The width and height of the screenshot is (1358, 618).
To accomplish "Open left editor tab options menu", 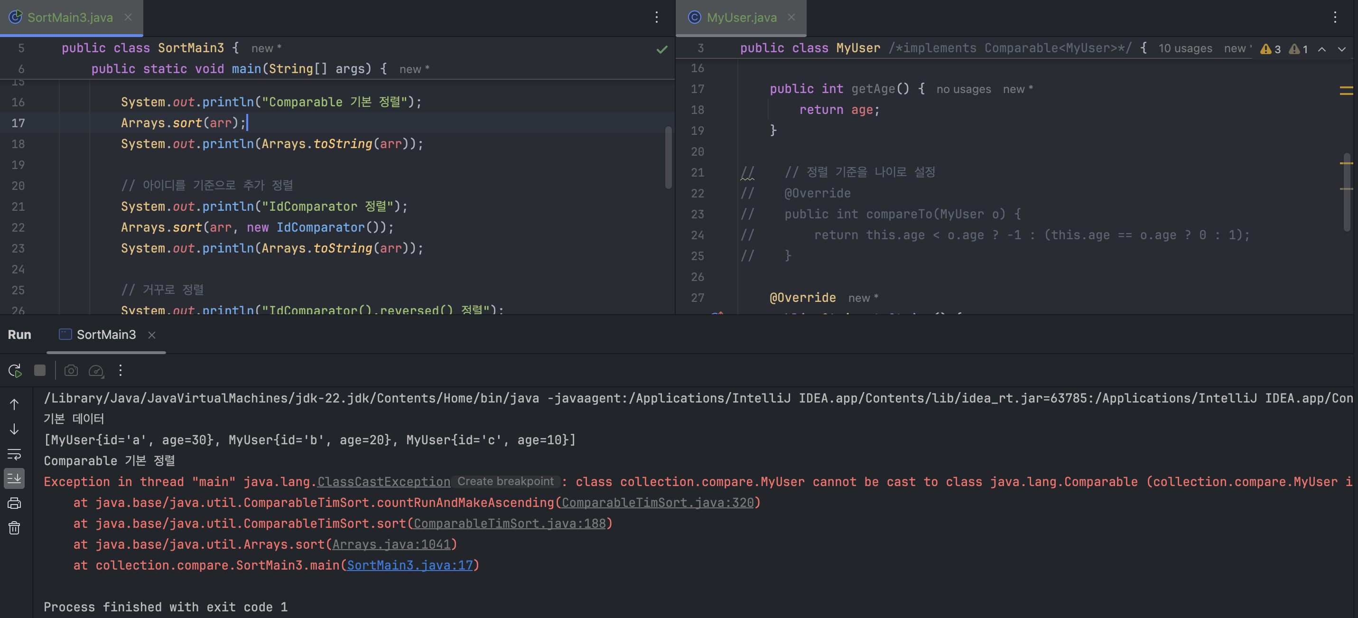I will pos(656,18).
